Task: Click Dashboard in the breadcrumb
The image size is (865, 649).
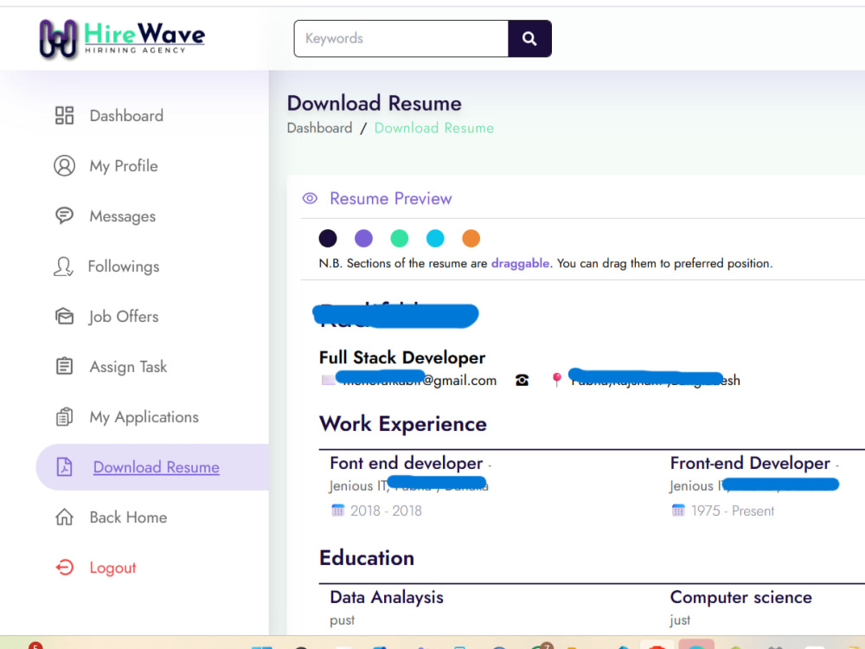Action: pos(319,128)
